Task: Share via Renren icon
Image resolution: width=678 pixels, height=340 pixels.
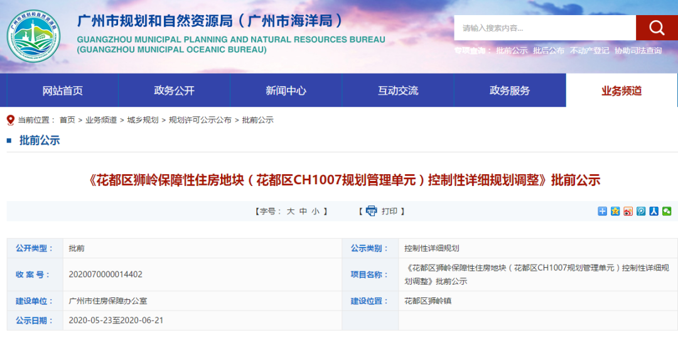Action: coord(654,211)
